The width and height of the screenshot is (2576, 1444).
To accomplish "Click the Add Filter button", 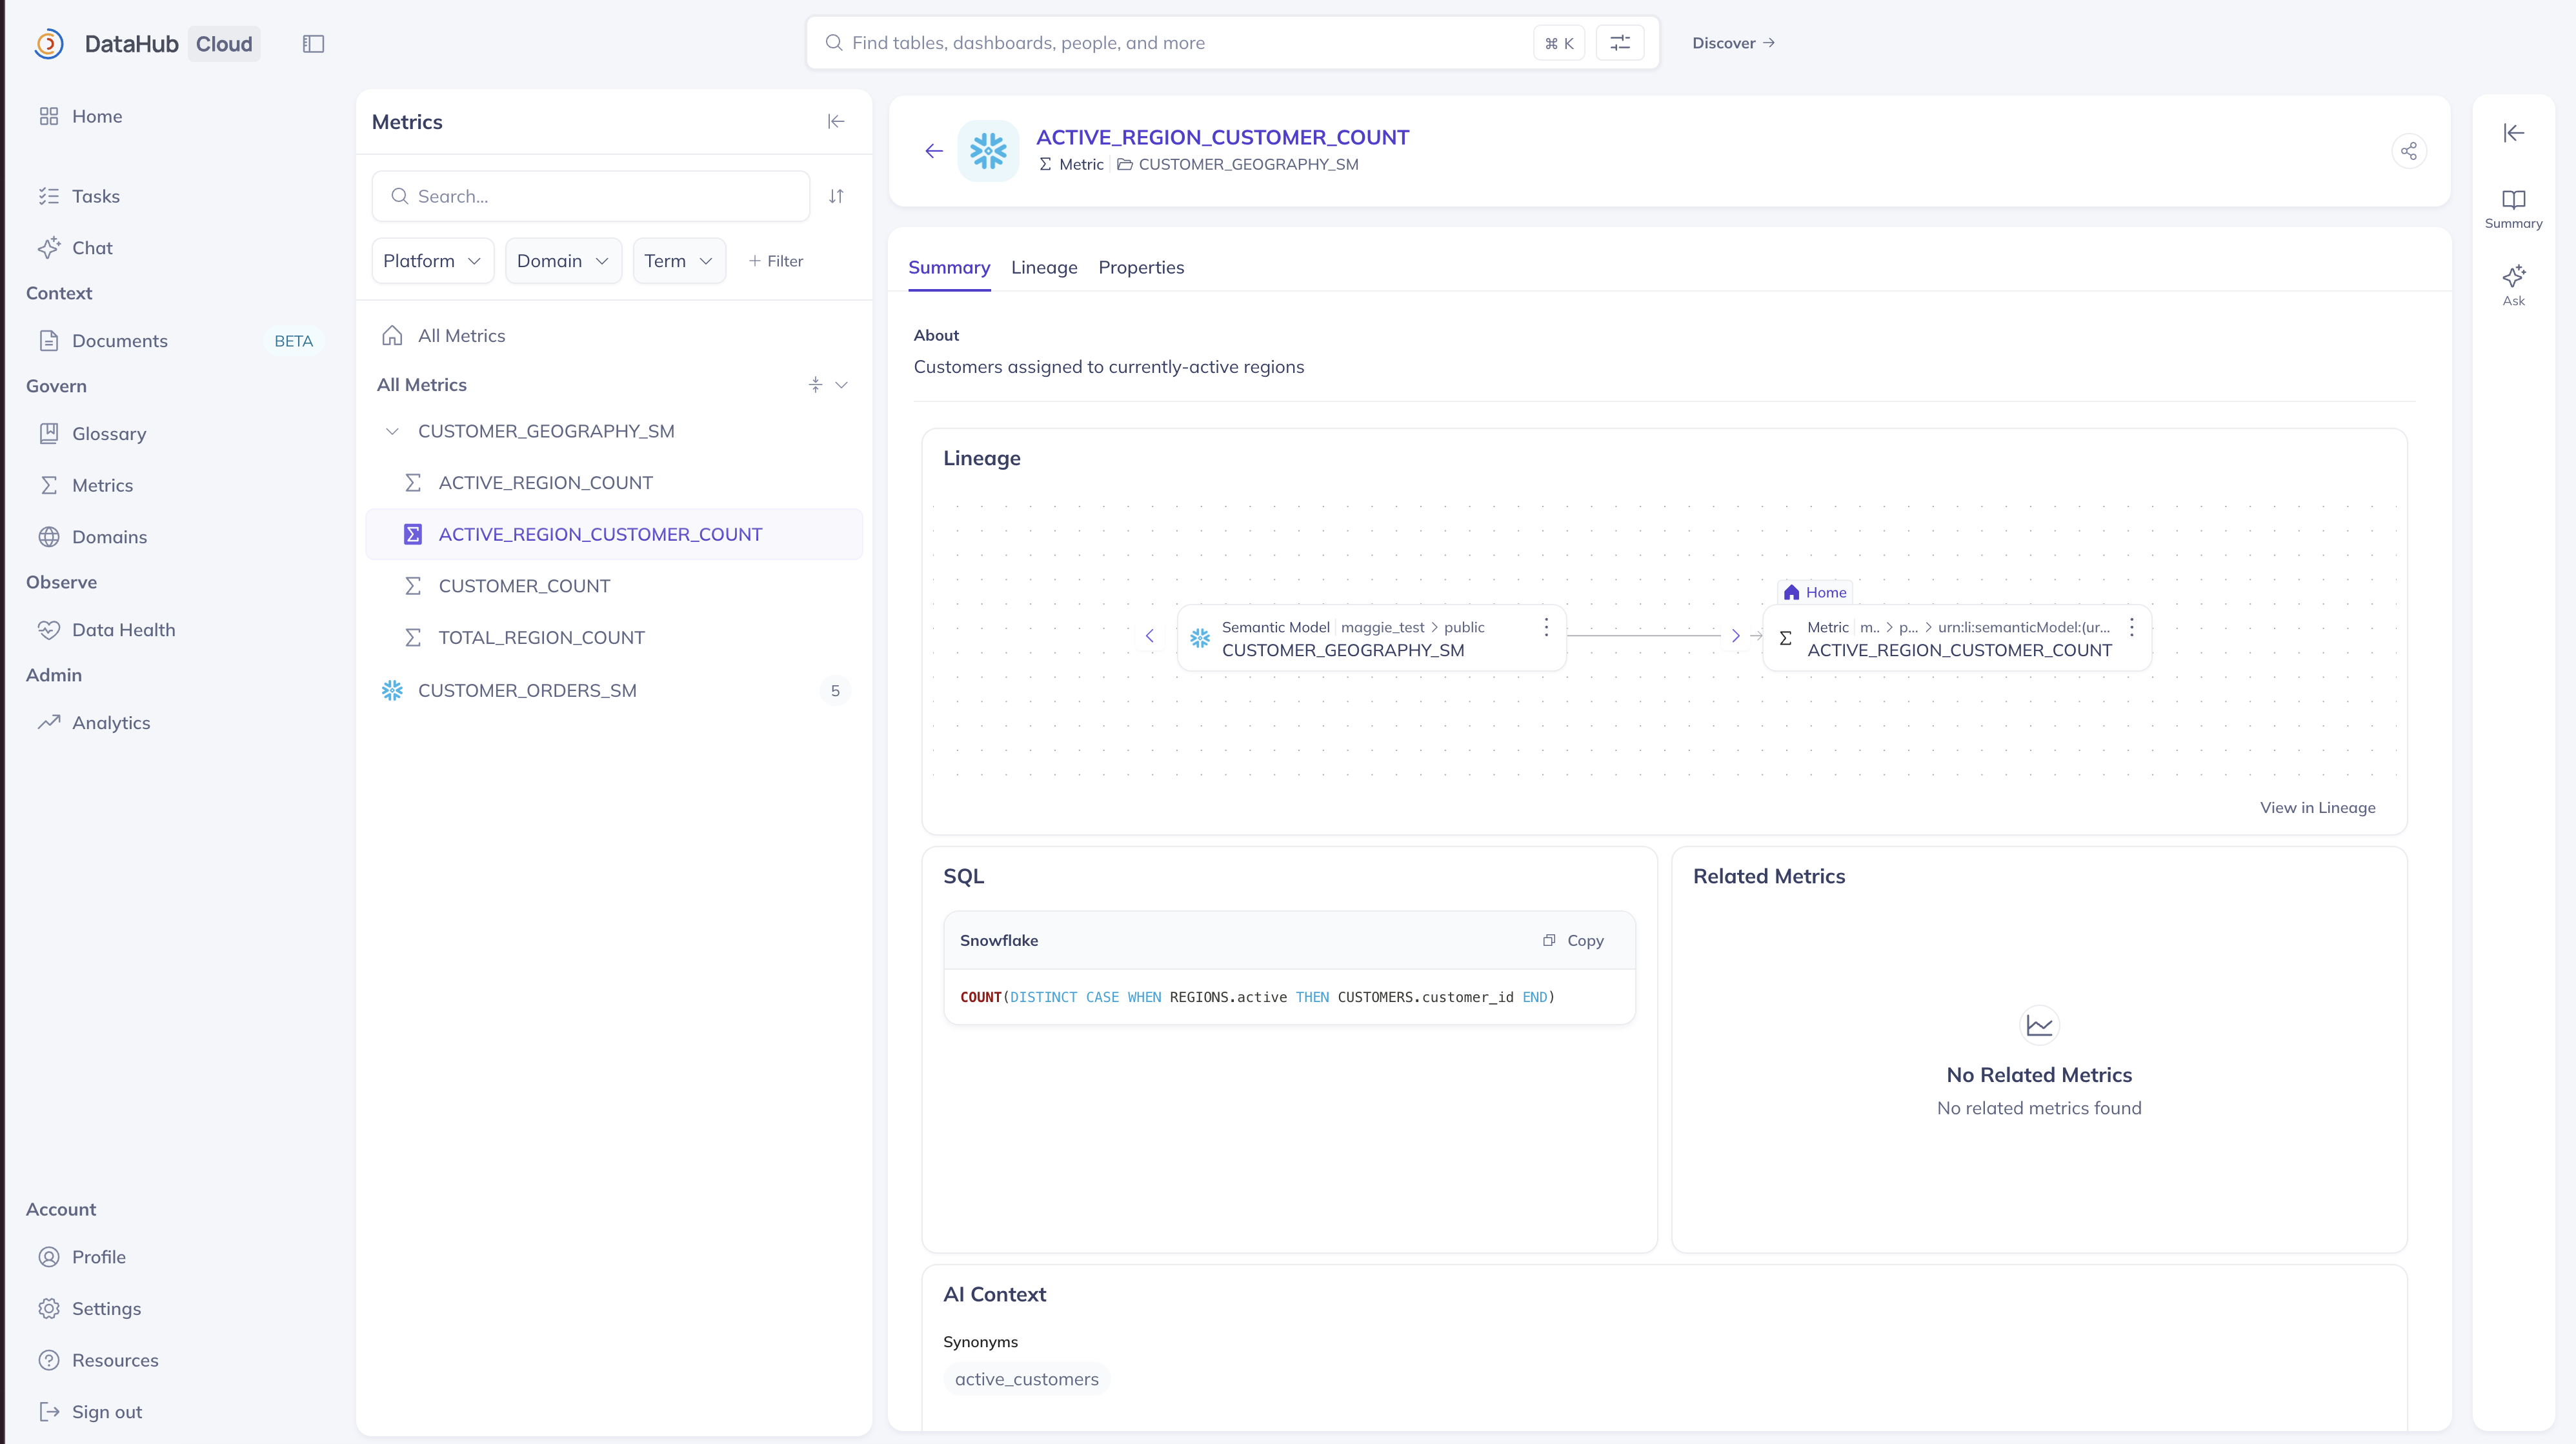I will 776,261.
